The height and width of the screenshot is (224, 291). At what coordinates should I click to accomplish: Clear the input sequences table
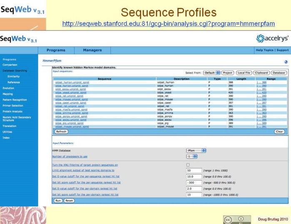click(279, 131)
